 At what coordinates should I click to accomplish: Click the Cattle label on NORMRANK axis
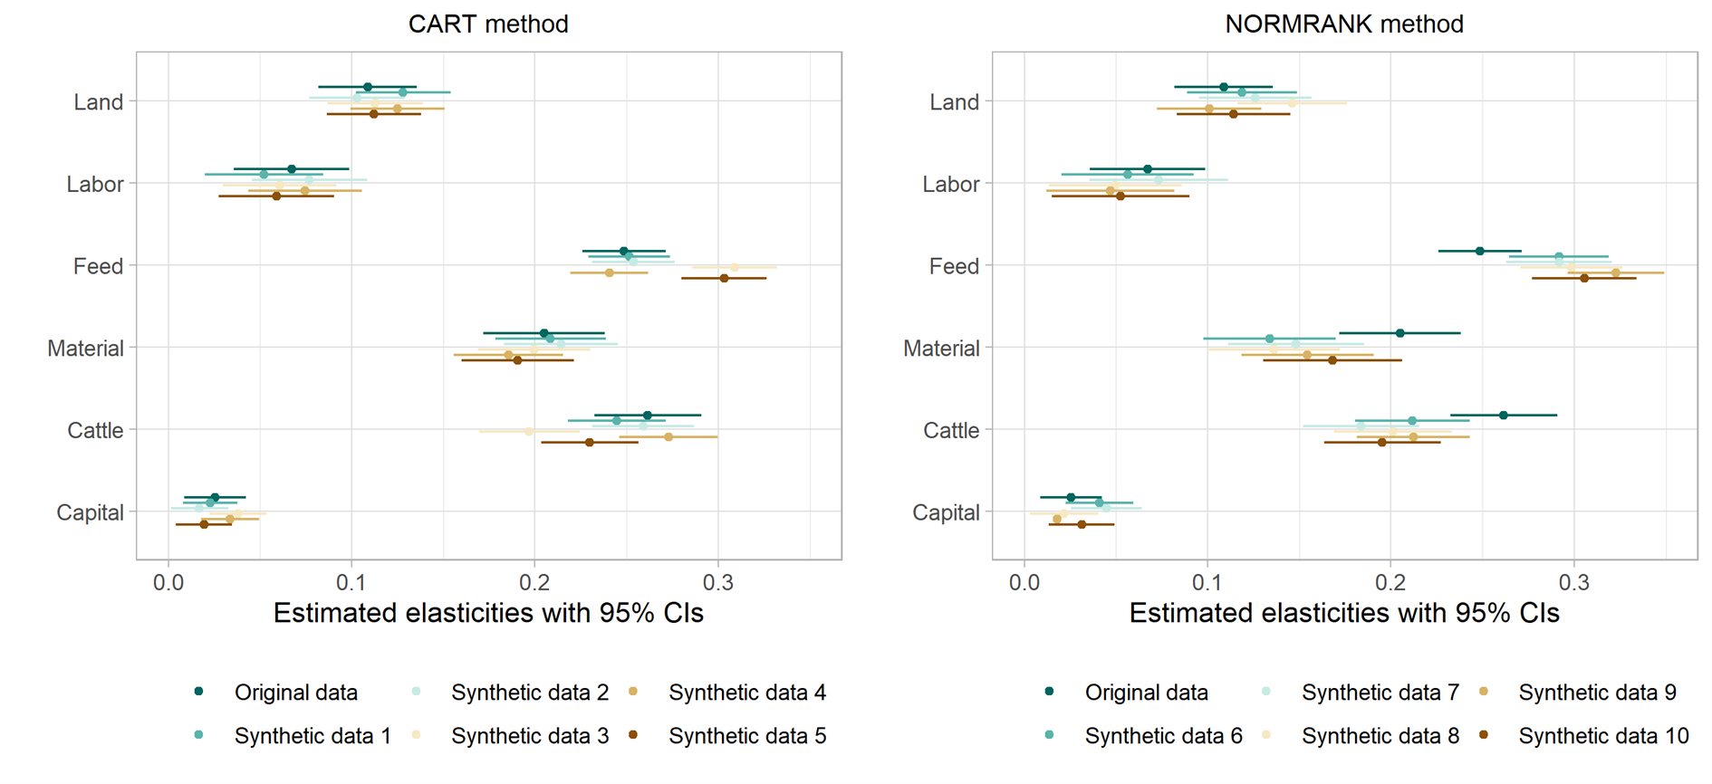pyautogui.click(x=950, y=430)
